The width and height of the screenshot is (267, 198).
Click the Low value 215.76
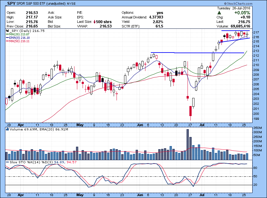[32, 22]
